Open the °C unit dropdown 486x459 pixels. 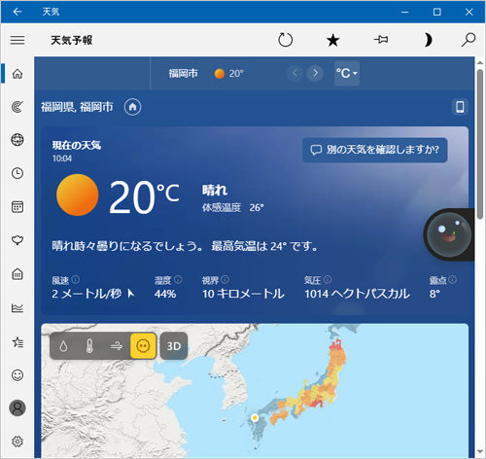tap(347, 73)
